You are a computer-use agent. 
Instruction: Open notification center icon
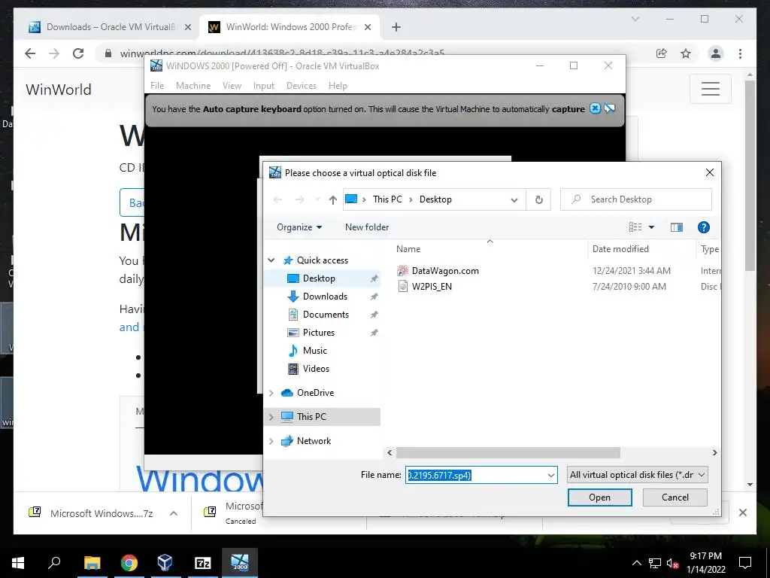click(x=745, y=563)
